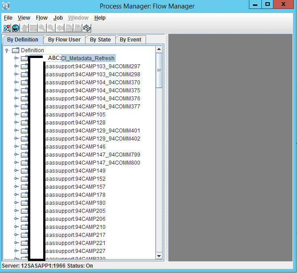Expand the 94CAMP147_94COMM799 tree node
Screen dimensions: 297x273
click(16, 154)
